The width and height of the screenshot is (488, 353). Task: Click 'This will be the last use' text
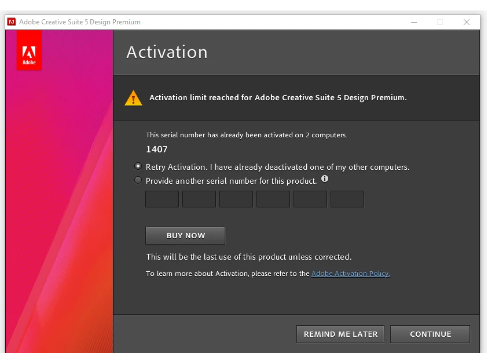click(249, 257)
